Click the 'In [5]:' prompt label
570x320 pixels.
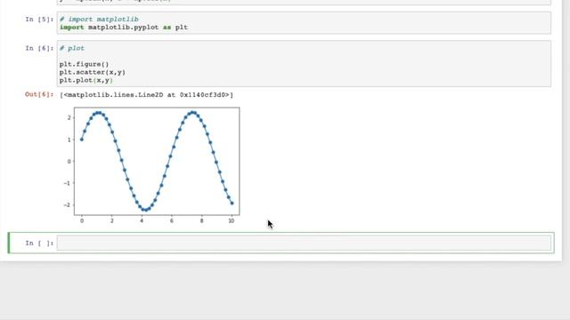click(39, 20)
